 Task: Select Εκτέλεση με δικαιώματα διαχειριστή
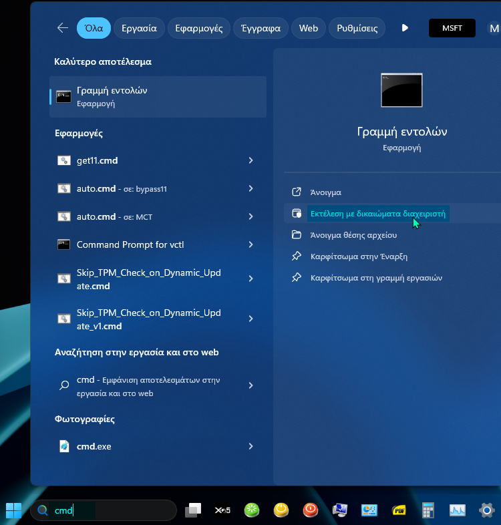[378, 214]
